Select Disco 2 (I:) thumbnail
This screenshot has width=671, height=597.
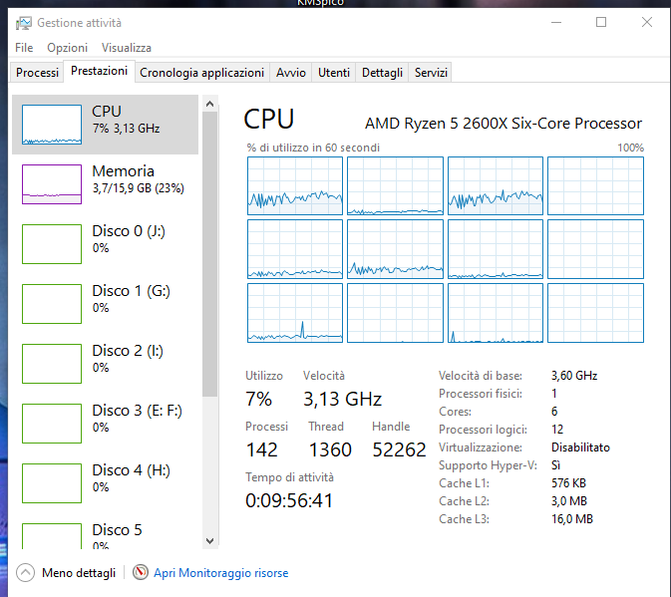click(52, 364)
